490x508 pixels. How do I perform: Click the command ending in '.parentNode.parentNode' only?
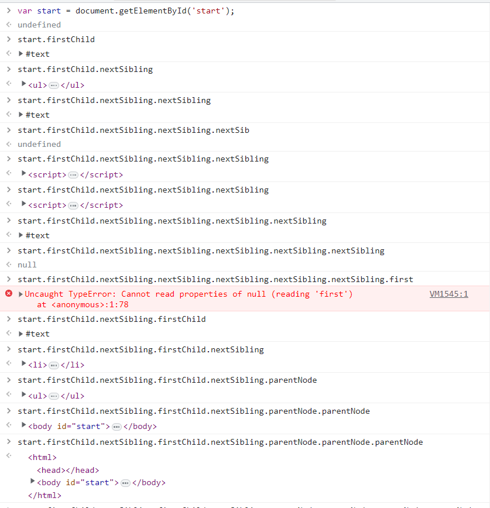tap(194, 411)
